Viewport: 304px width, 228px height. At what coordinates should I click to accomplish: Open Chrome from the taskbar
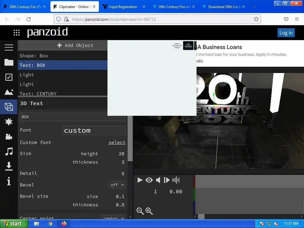click(50, 224)
